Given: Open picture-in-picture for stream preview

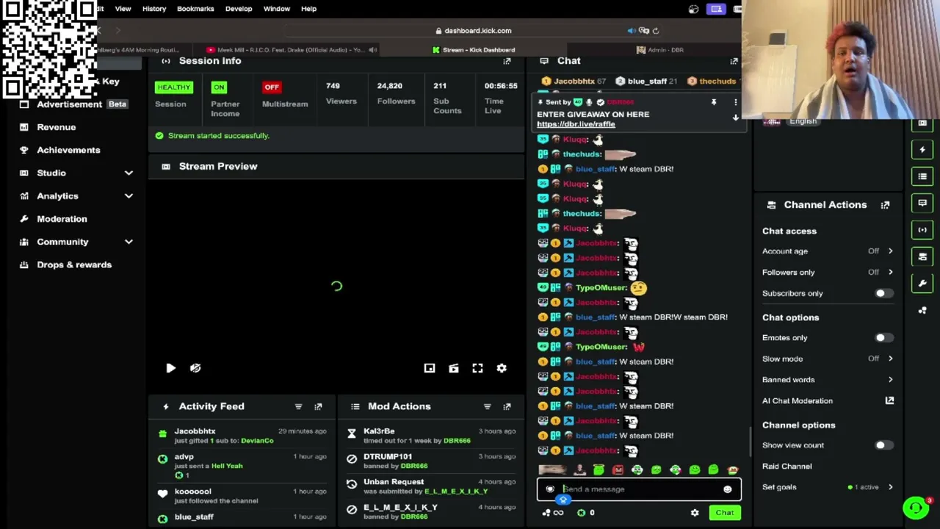Looking at the screenshot, I should pos(430,368).
